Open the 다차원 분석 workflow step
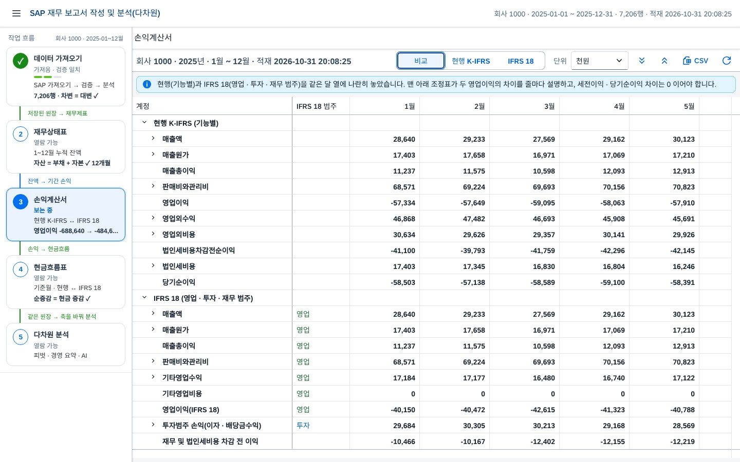740x462 pixels. (x=66, y=344)
